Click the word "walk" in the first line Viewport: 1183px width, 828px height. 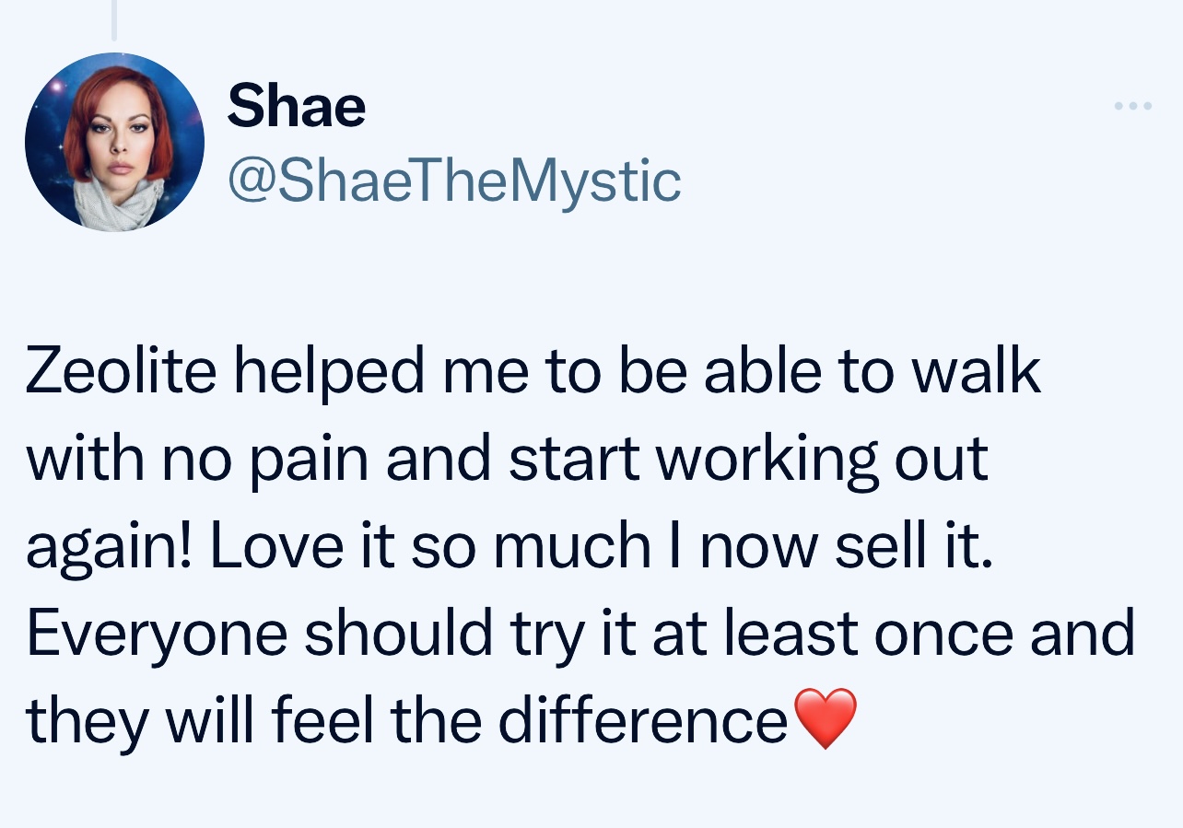pyautogui.click(x=976, y=371)
